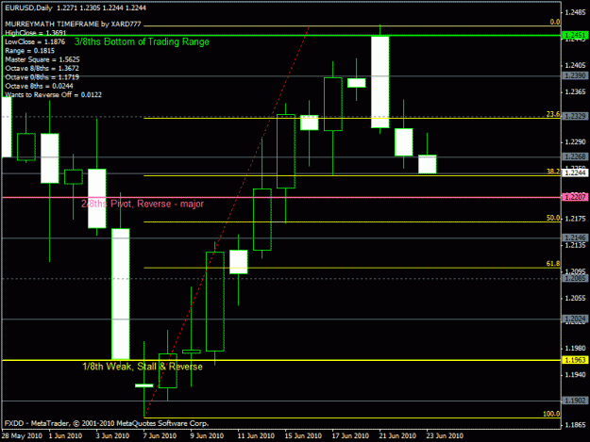Click the green 1.2451 price tag

point(575,35)
